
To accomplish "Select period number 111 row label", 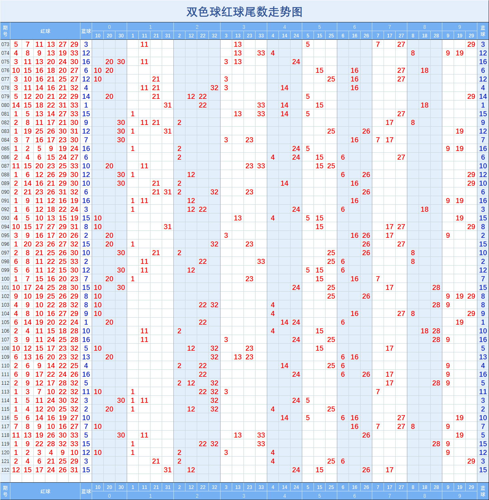I will pos(5,374).
